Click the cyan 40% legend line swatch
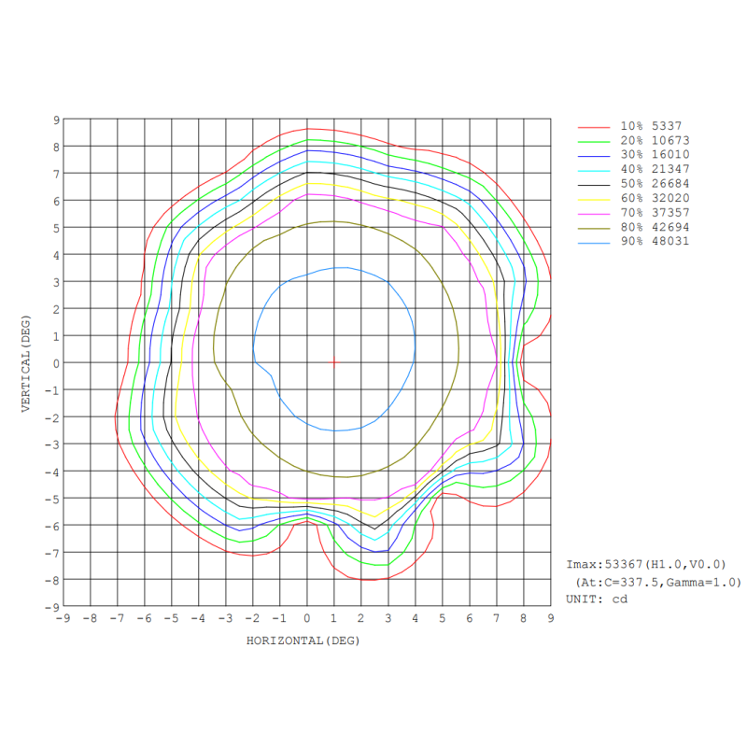Viewport: 747px width, 747px height. tap(593, 169)
